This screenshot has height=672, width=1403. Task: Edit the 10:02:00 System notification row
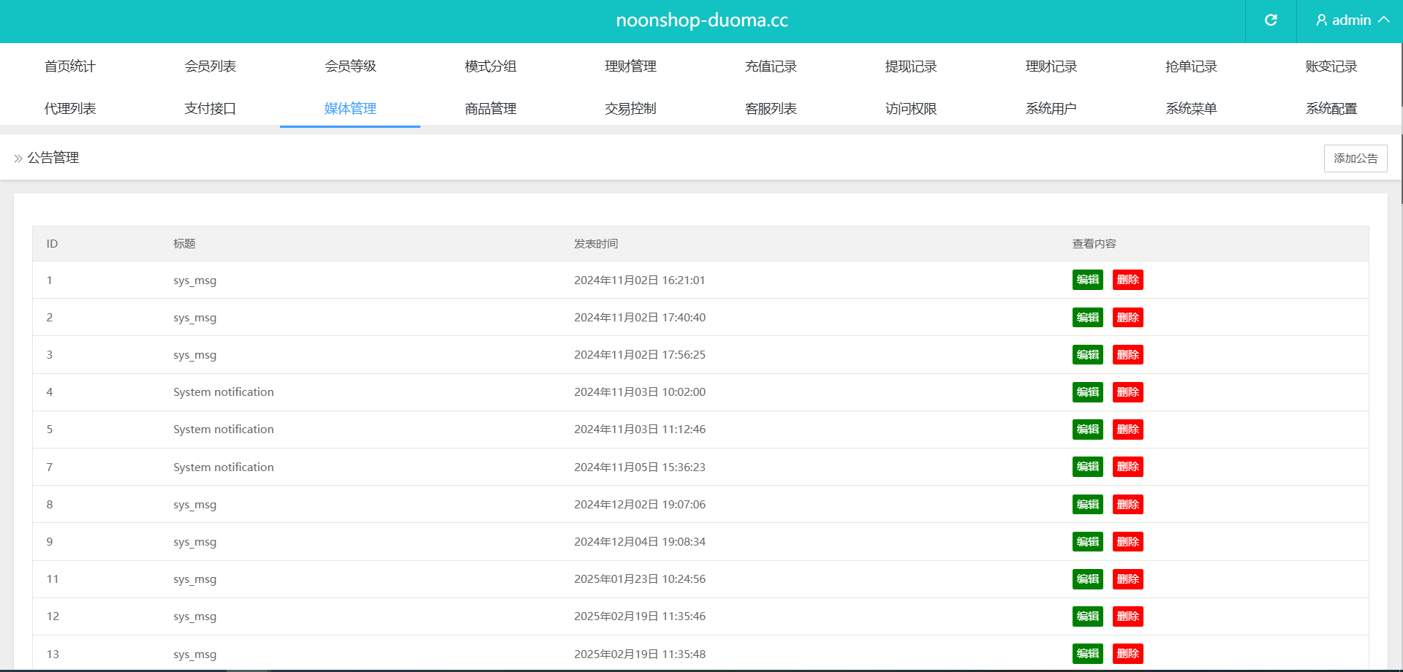(1087, 392)
